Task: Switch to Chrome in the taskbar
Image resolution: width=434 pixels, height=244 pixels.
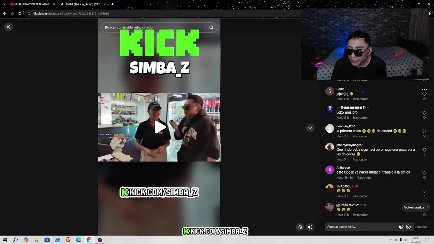Action: 89,240
